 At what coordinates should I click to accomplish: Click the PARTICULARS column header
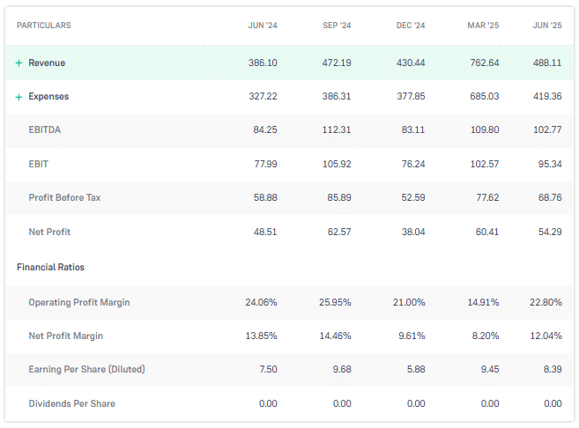point(43,26)
